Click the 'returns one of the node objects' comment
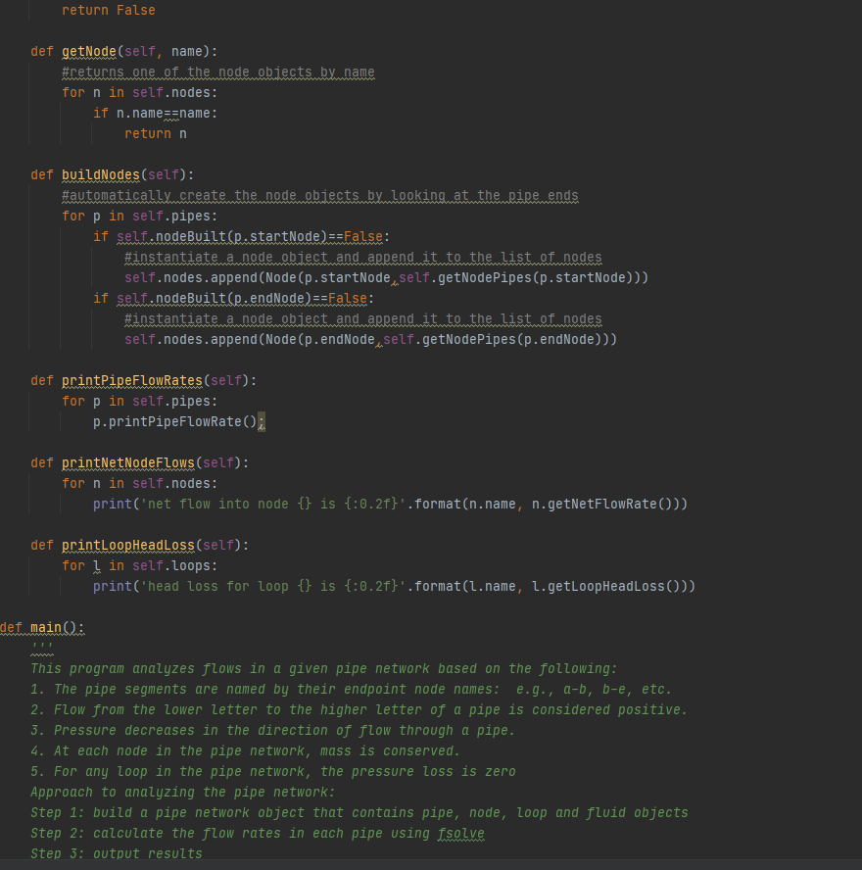The image size is (862, 870). point(215,72)
